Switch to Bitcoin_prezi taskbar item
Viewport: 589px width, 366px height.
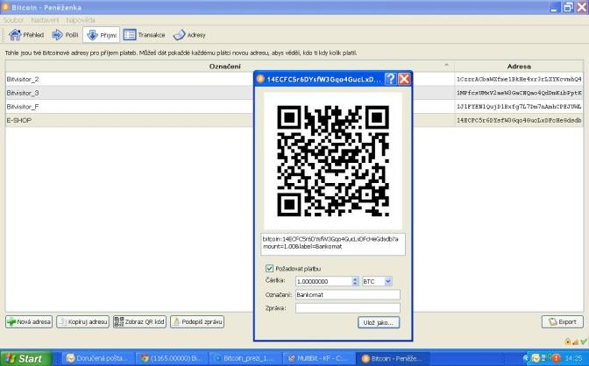[245, 358]
